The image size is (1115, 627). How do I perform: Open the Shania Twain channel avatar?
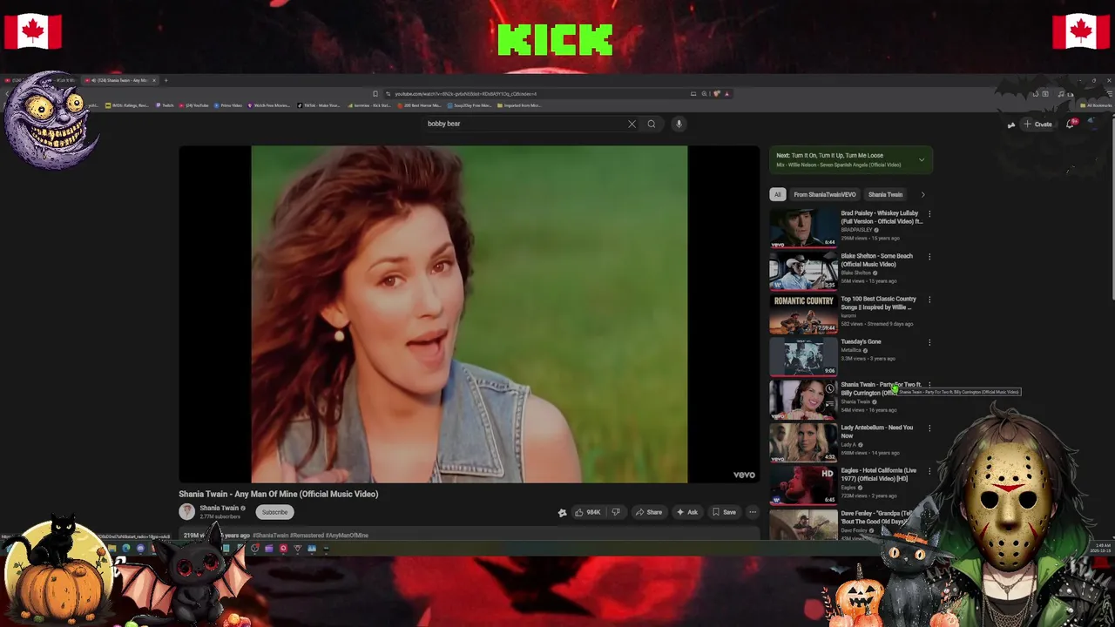pos(186,512)
